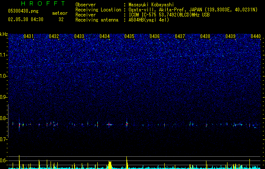Click the 0432 time marker
This screenshot has width=265, height=169.
coord(54,36)
